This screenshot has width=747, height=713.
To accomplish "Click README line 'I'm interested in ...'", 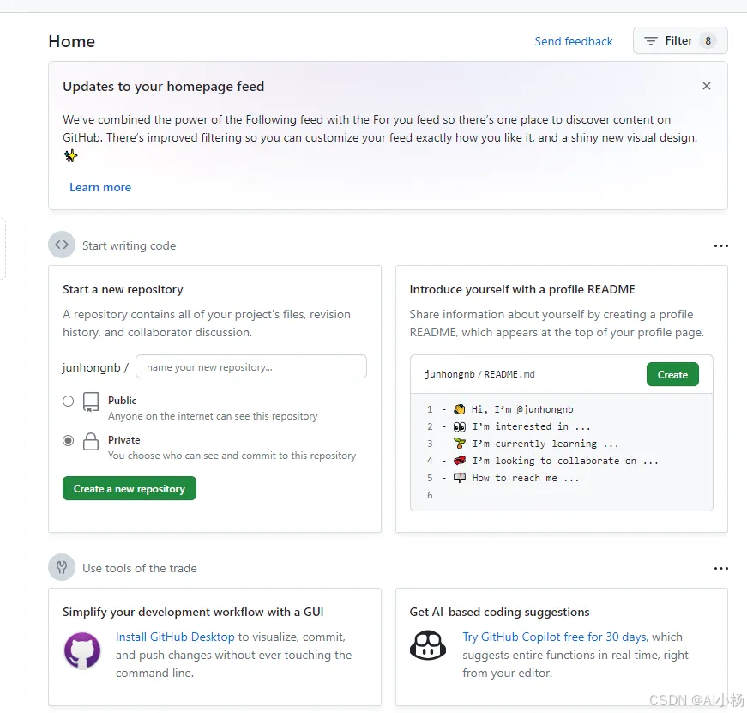I will tap(531, 426).
